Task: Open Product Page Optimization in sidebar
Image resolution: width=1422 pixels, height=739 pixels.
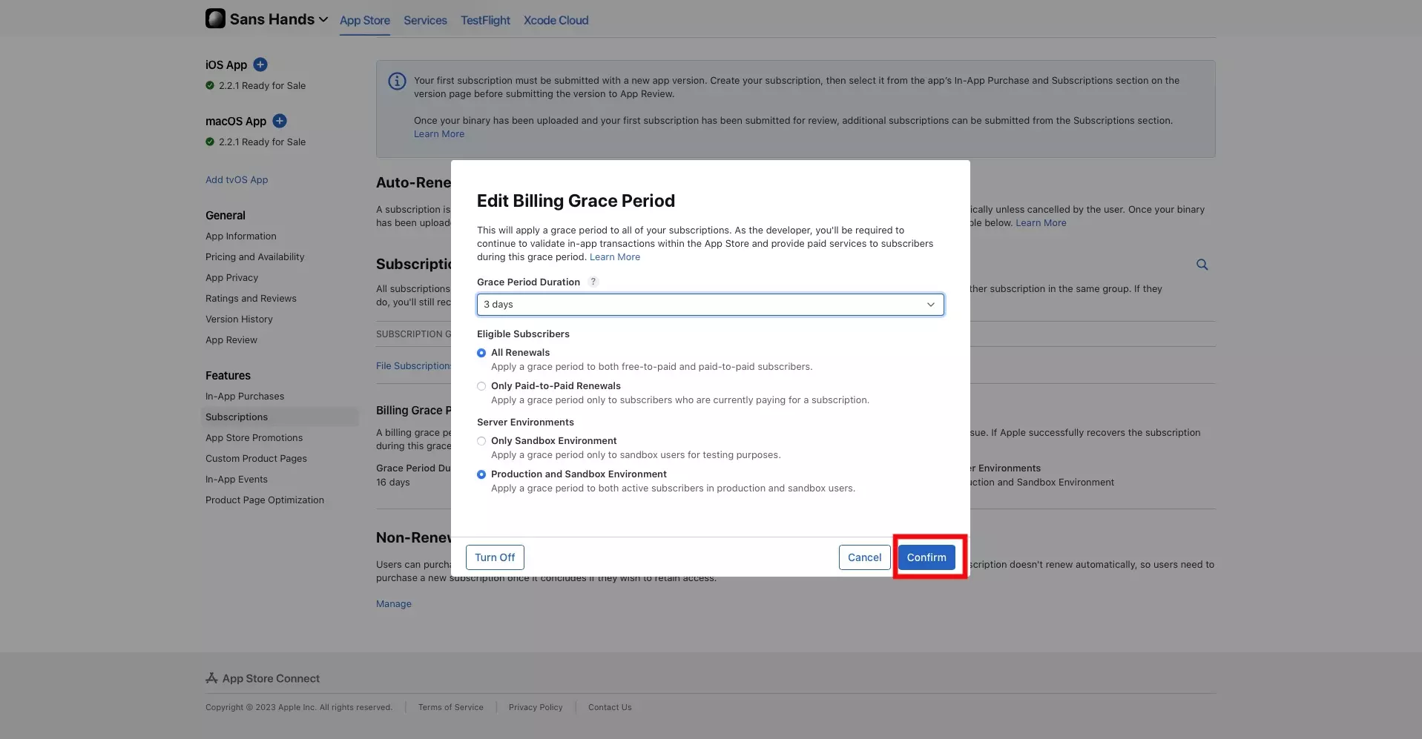Action: tap(265, 500)
